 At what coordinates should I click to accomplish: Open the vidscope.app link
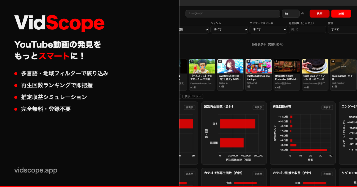(x=36, y=170)
